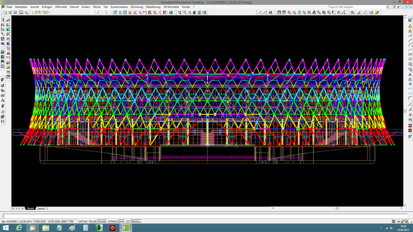Click the plot/monitor icon in toolbar
Image resolution: width=413 pixels, height=232 pixels.
pos(21,12)
